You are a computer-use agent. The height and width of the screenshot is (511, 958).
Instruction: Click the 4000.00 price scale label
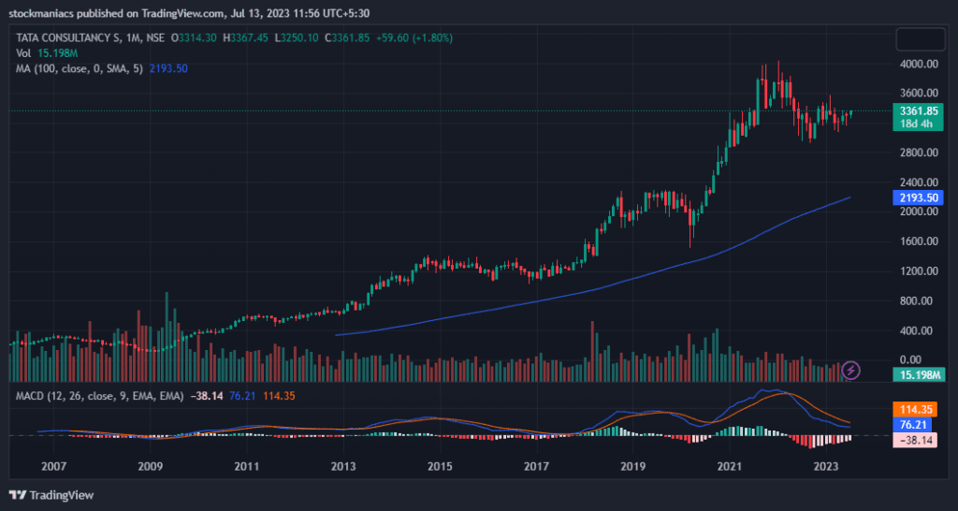point(920,64)
